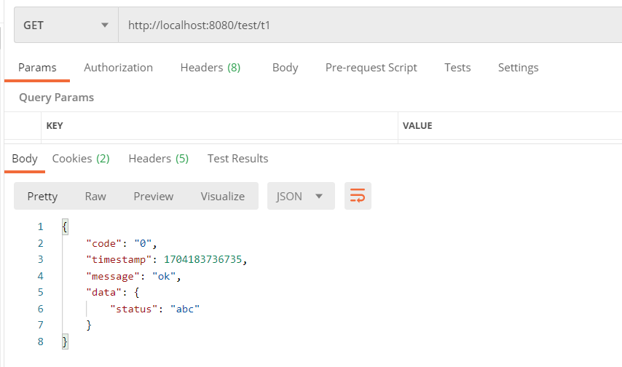Screen dimensions: 622x367
Task: Open the GET method dropdown
Action: pos(66,25)
